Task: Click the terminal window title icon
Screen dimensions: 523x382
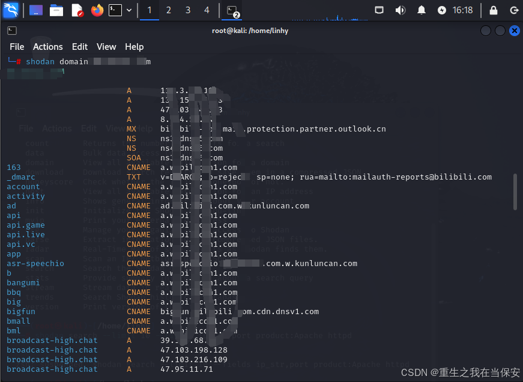Action: [12, 31]
